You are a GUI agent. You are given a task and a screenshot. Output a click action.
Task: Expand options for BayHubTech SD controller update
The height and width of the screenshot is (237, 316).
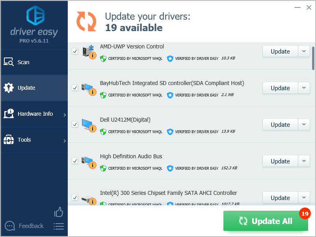tap(304, 88)
